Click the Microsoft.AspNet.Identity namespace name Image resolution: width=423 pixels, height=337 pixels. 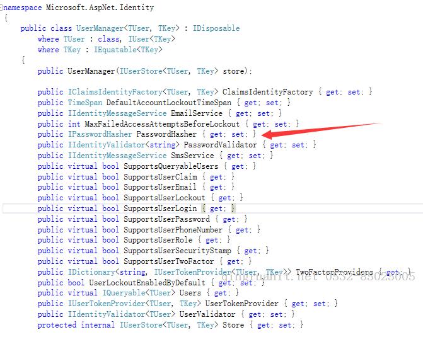100,8
